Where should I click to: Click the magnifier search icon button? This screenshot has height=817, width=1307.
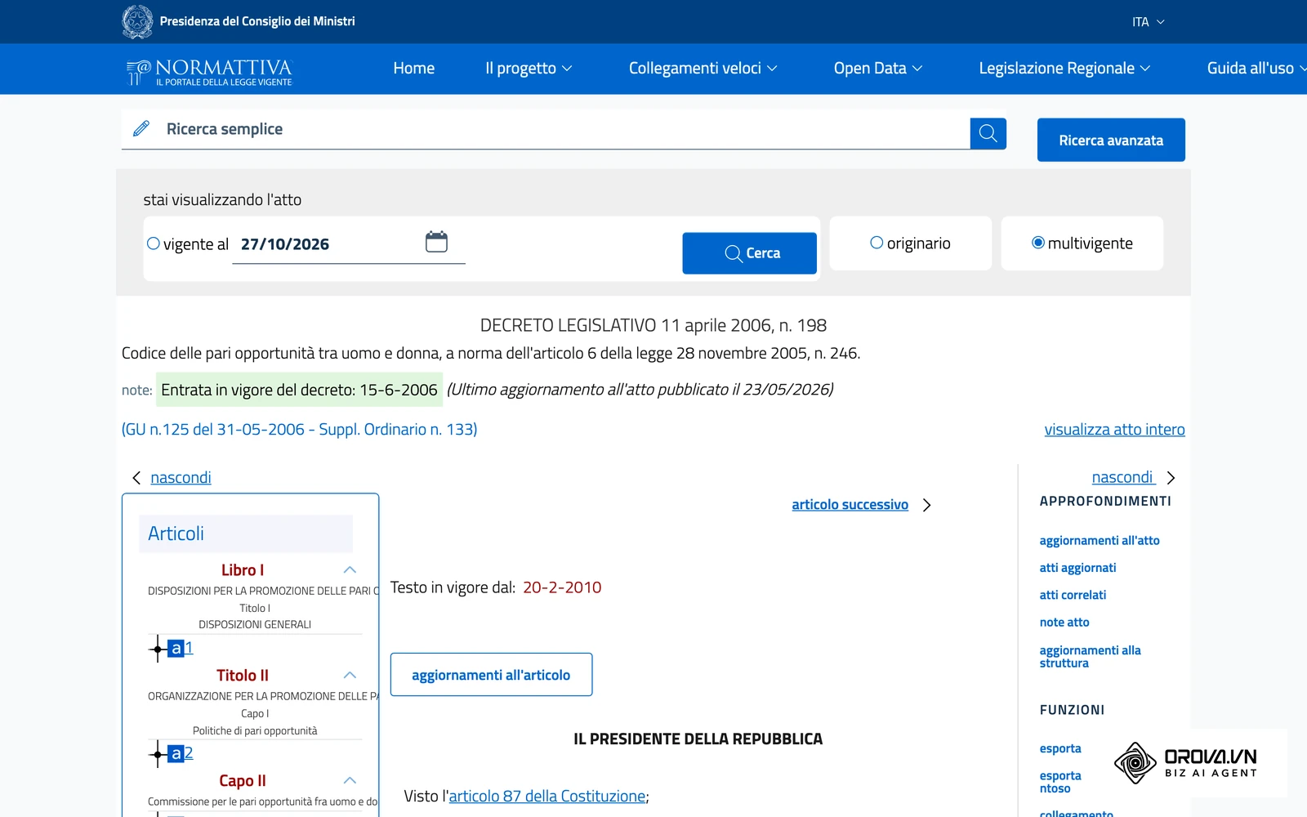tap(988, 133)
